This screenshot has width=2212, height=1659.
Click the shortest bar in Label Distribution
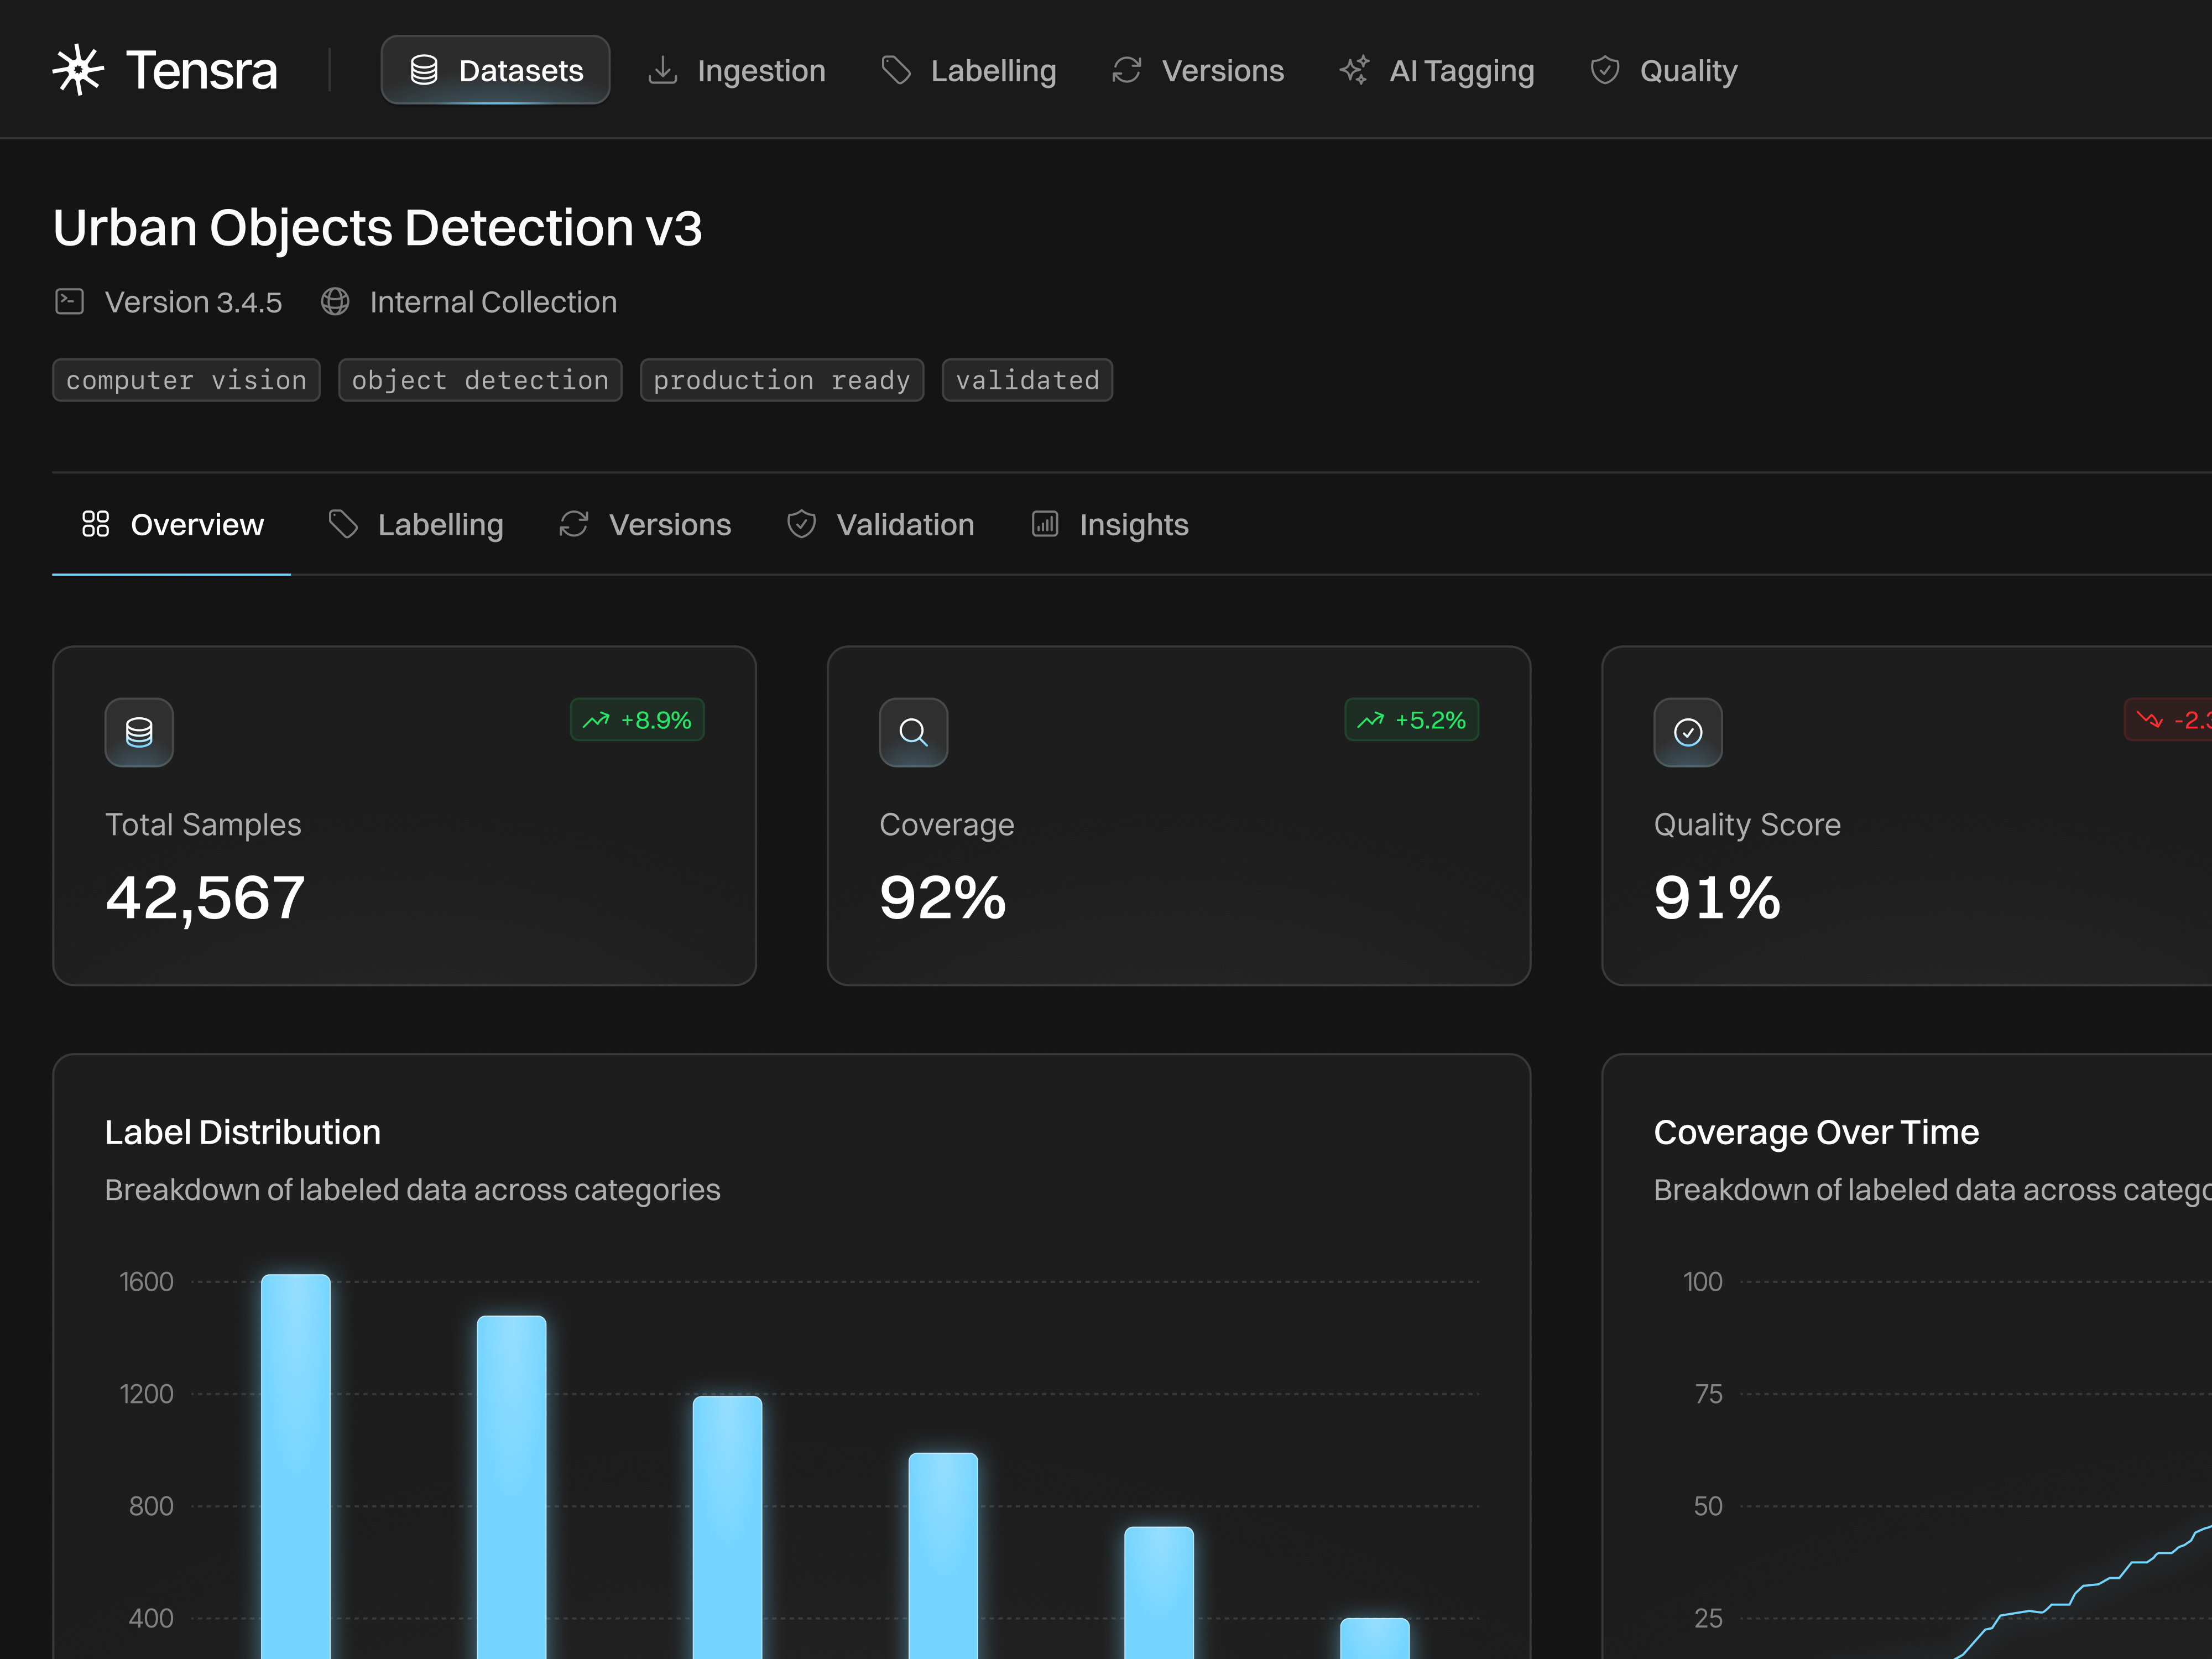tap(1375, 1638)
